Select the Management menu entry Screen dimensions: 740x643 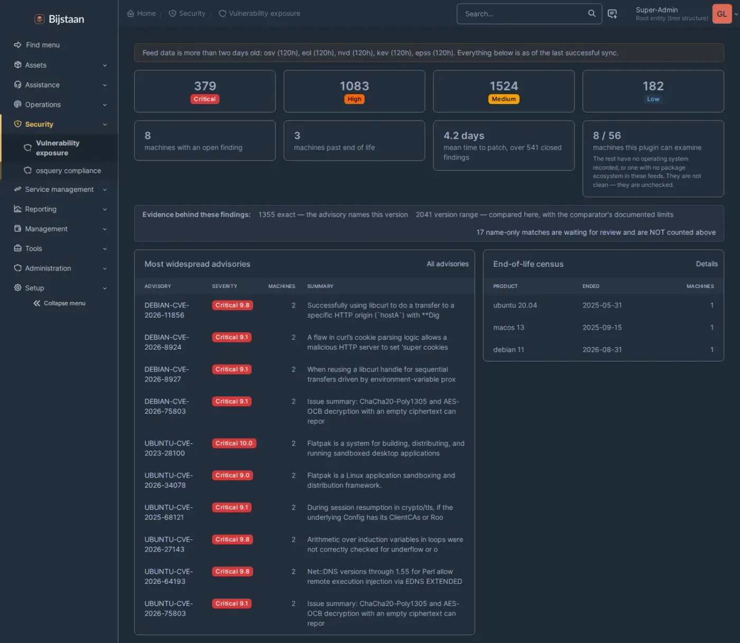(59, 229)
